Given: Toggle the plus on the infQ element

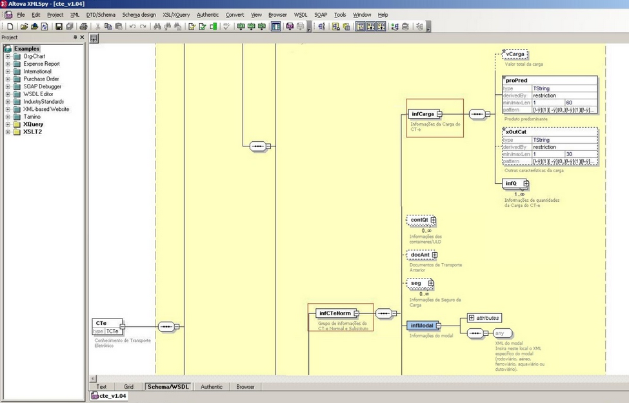Looking at the screenshot, I should 526,184.
